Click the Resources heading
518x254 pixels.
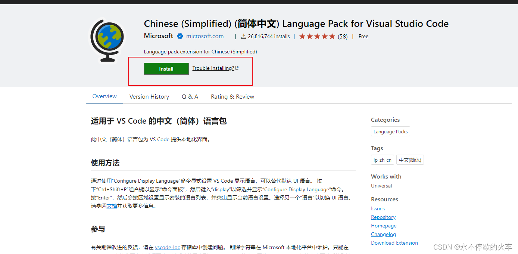pos(384,199)
